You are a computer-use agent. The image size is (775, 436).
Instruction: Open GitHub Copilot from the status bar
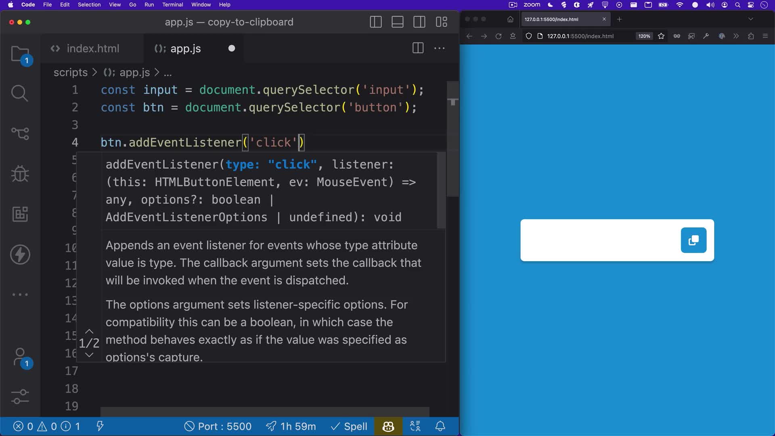pos(387,426)
